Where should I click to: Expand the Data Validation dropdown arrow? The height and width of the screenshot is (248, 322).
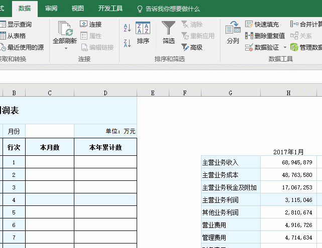click(x=285, y=47)
